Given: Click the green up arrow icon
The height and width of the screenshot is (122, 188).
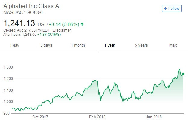Looking at the screenshot, I should tap(82, 24).
